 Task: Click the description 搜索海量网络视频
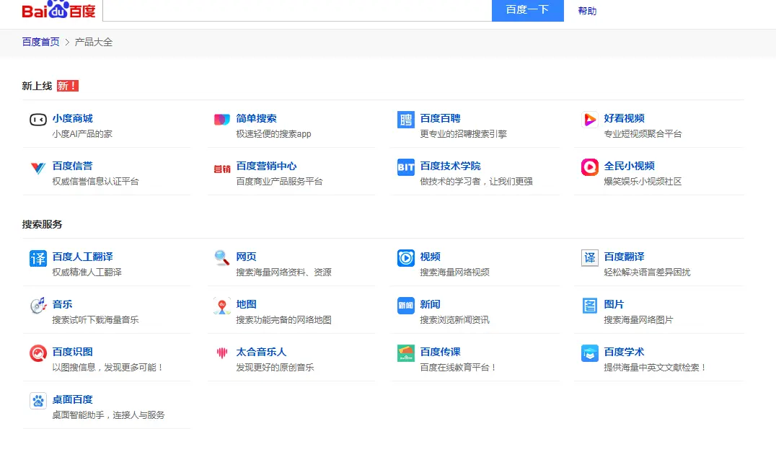click(454, 272)
